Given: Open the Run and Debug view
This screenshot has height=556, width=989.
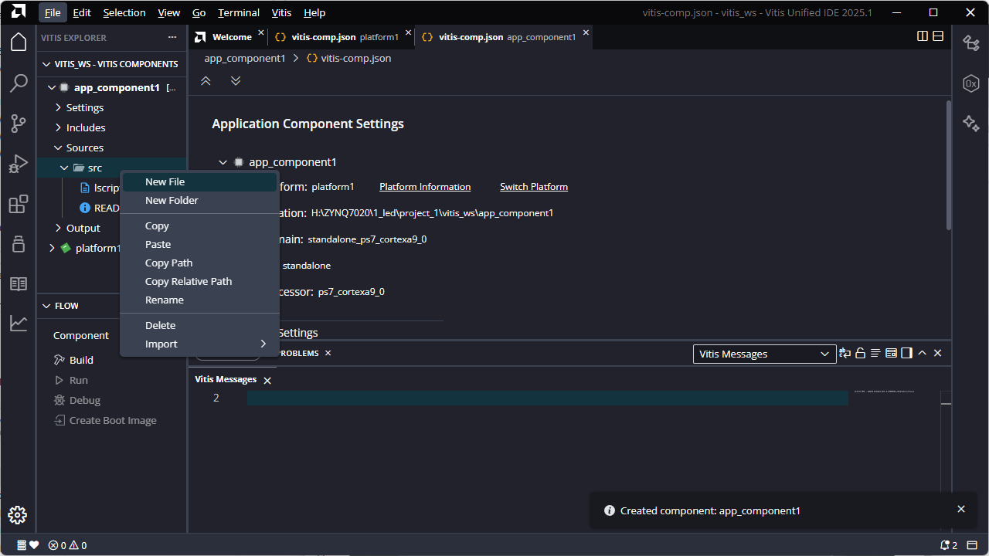Looking at the screenshot, I should [x=19, y=164].
